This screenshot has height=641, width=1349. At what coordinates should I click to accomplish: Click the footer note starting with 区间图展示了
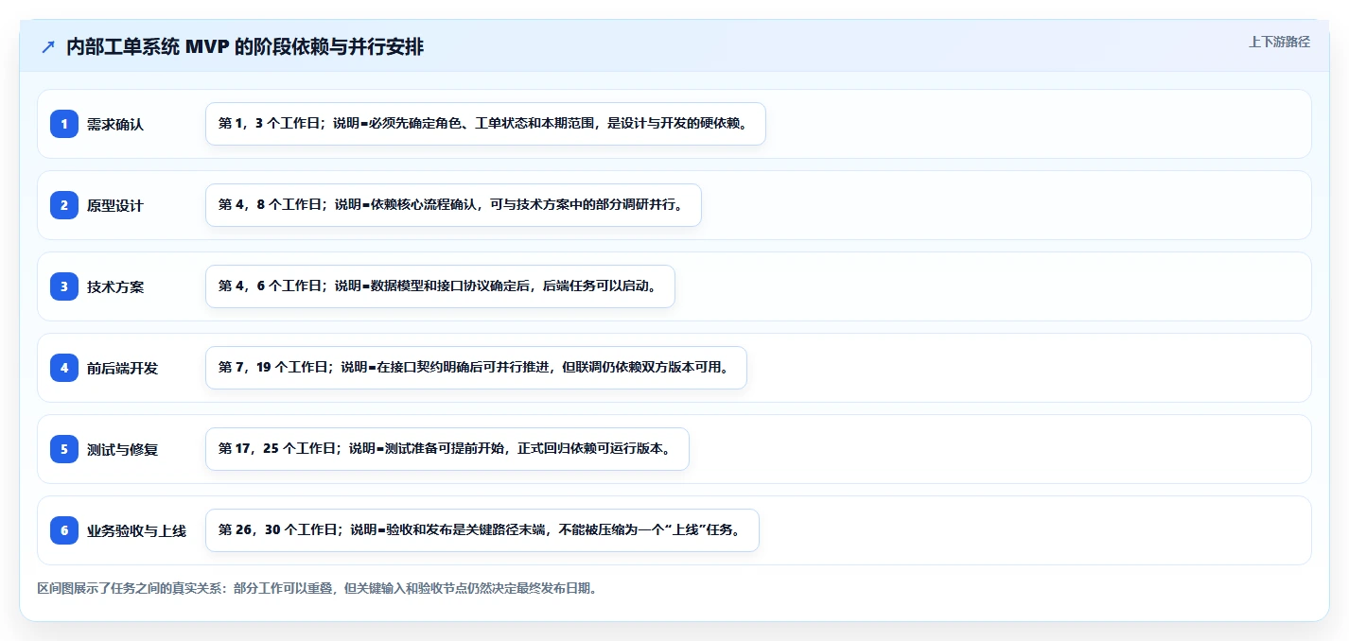coord(317,588)
